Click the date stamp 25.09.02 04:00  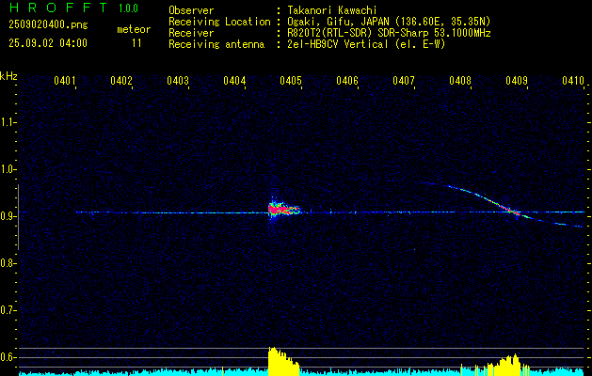tap(48, 43)
